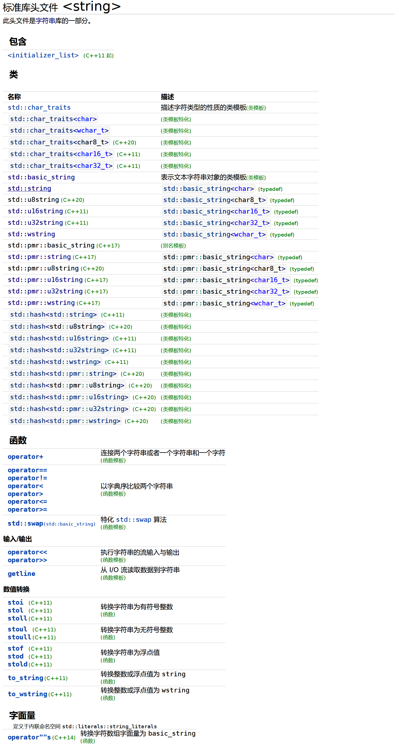Click the 字面量 section heading
Screen dimensions: 399x746
pos(22,715)
